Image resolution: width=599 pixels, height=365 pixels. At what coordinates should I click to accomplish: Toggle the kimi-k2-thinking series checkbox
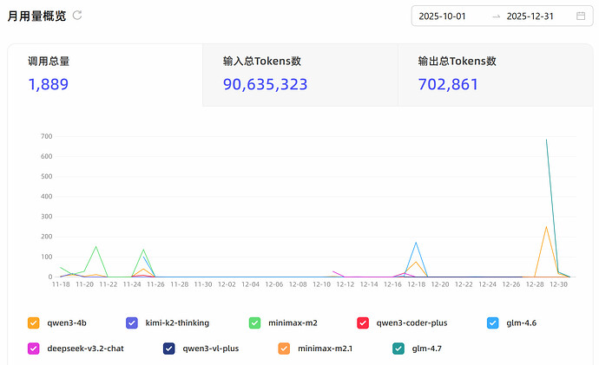click(x=132, y=323)
